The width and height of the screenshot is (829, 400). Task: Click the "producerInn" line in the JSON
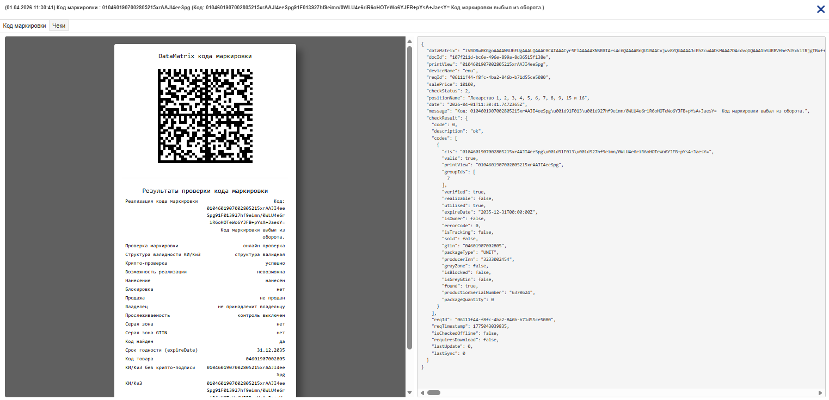click(477, 259)
